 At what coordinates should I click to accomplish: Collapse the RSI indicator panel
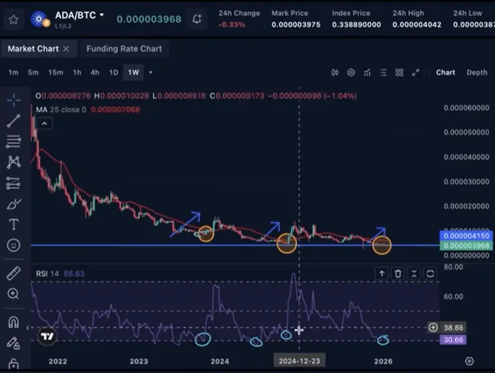pyautogui.click(x=414, y=273)
